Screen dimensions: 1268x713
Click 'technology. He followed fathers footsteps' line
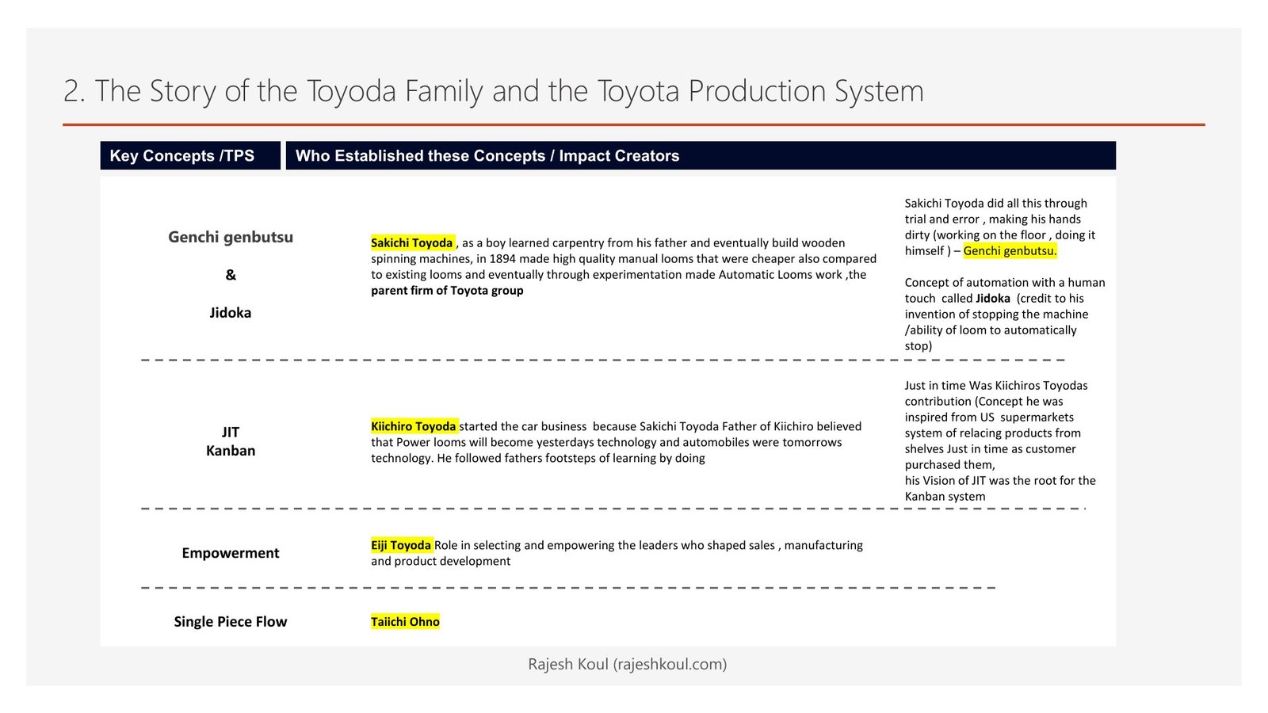point(538,458)
